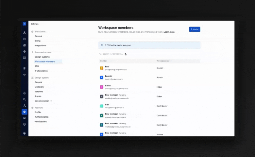This screenshot has width=255, height=157.
Task: Open the chat bubble feedback icon
Action: [x=25, y=118]
